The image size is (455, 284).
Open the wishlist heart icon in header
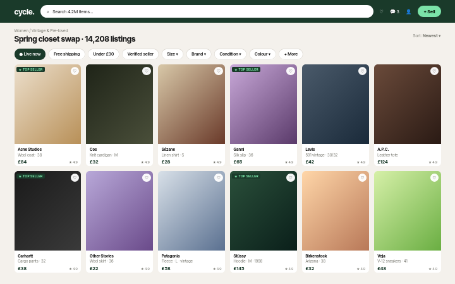coord(381,11)
